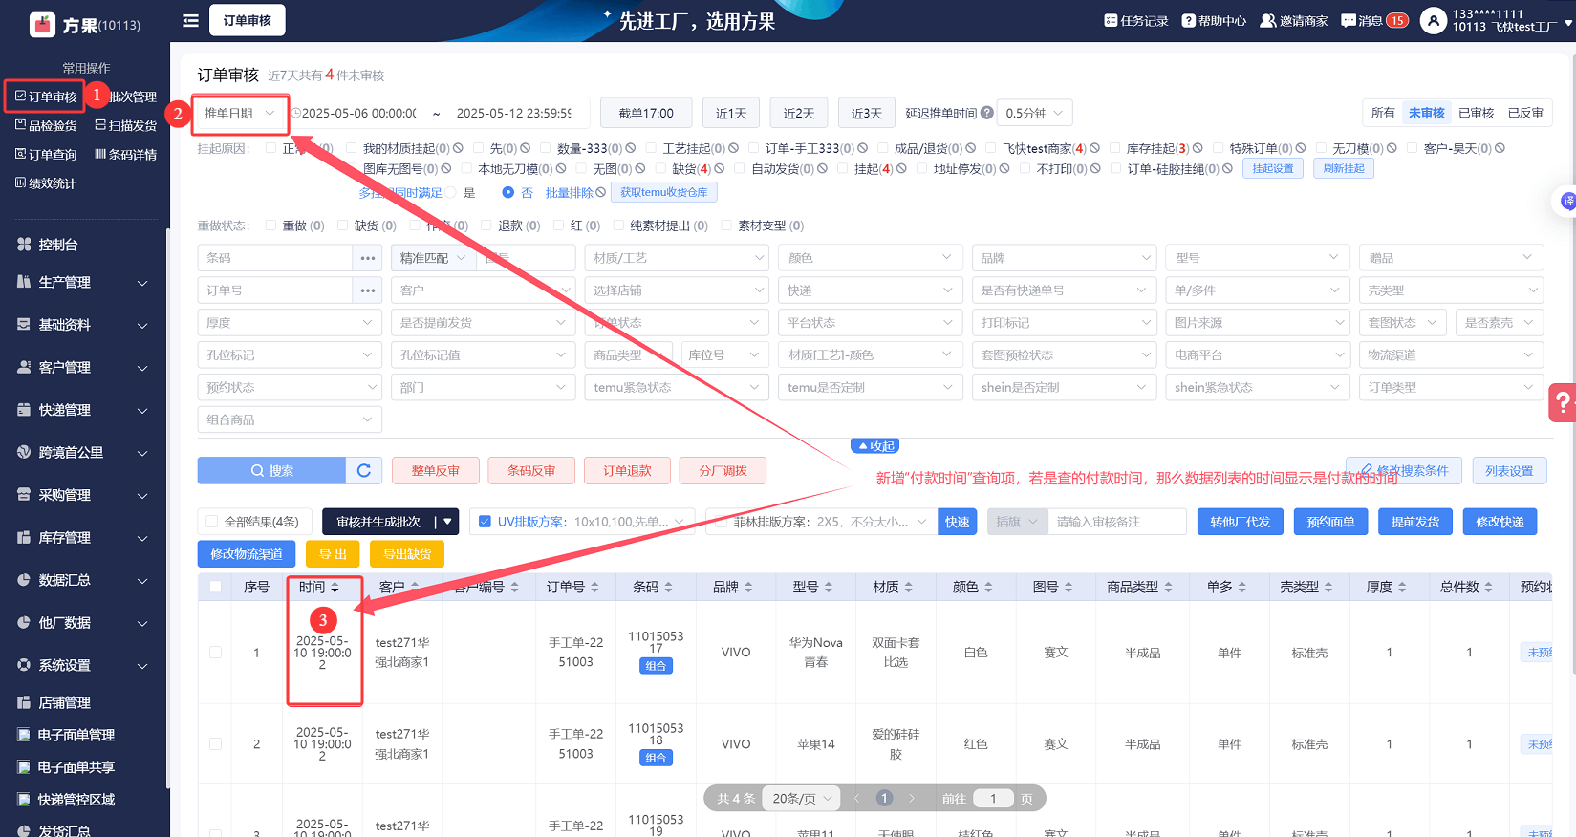This screenshot has width=1576, height=837.
Task: Check the 我的材质挂起(0) checkbox
Action: click(x=352, y=148)
